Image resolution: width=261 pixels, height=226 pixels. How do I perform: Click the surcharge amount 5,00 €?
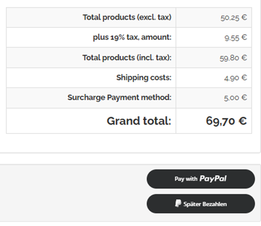tap(236, 98)
